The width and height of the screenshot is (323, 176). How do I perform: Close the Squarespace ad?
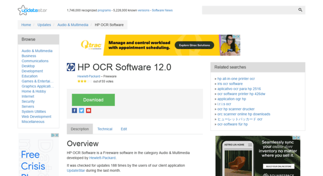pos(298,138)
